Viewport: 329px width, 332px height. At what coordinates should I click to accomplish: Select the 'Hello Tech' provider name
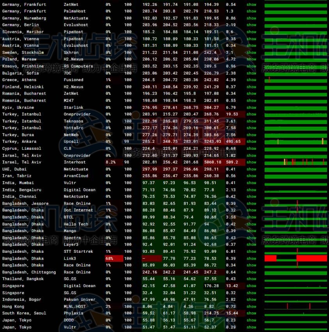point(76,224)
